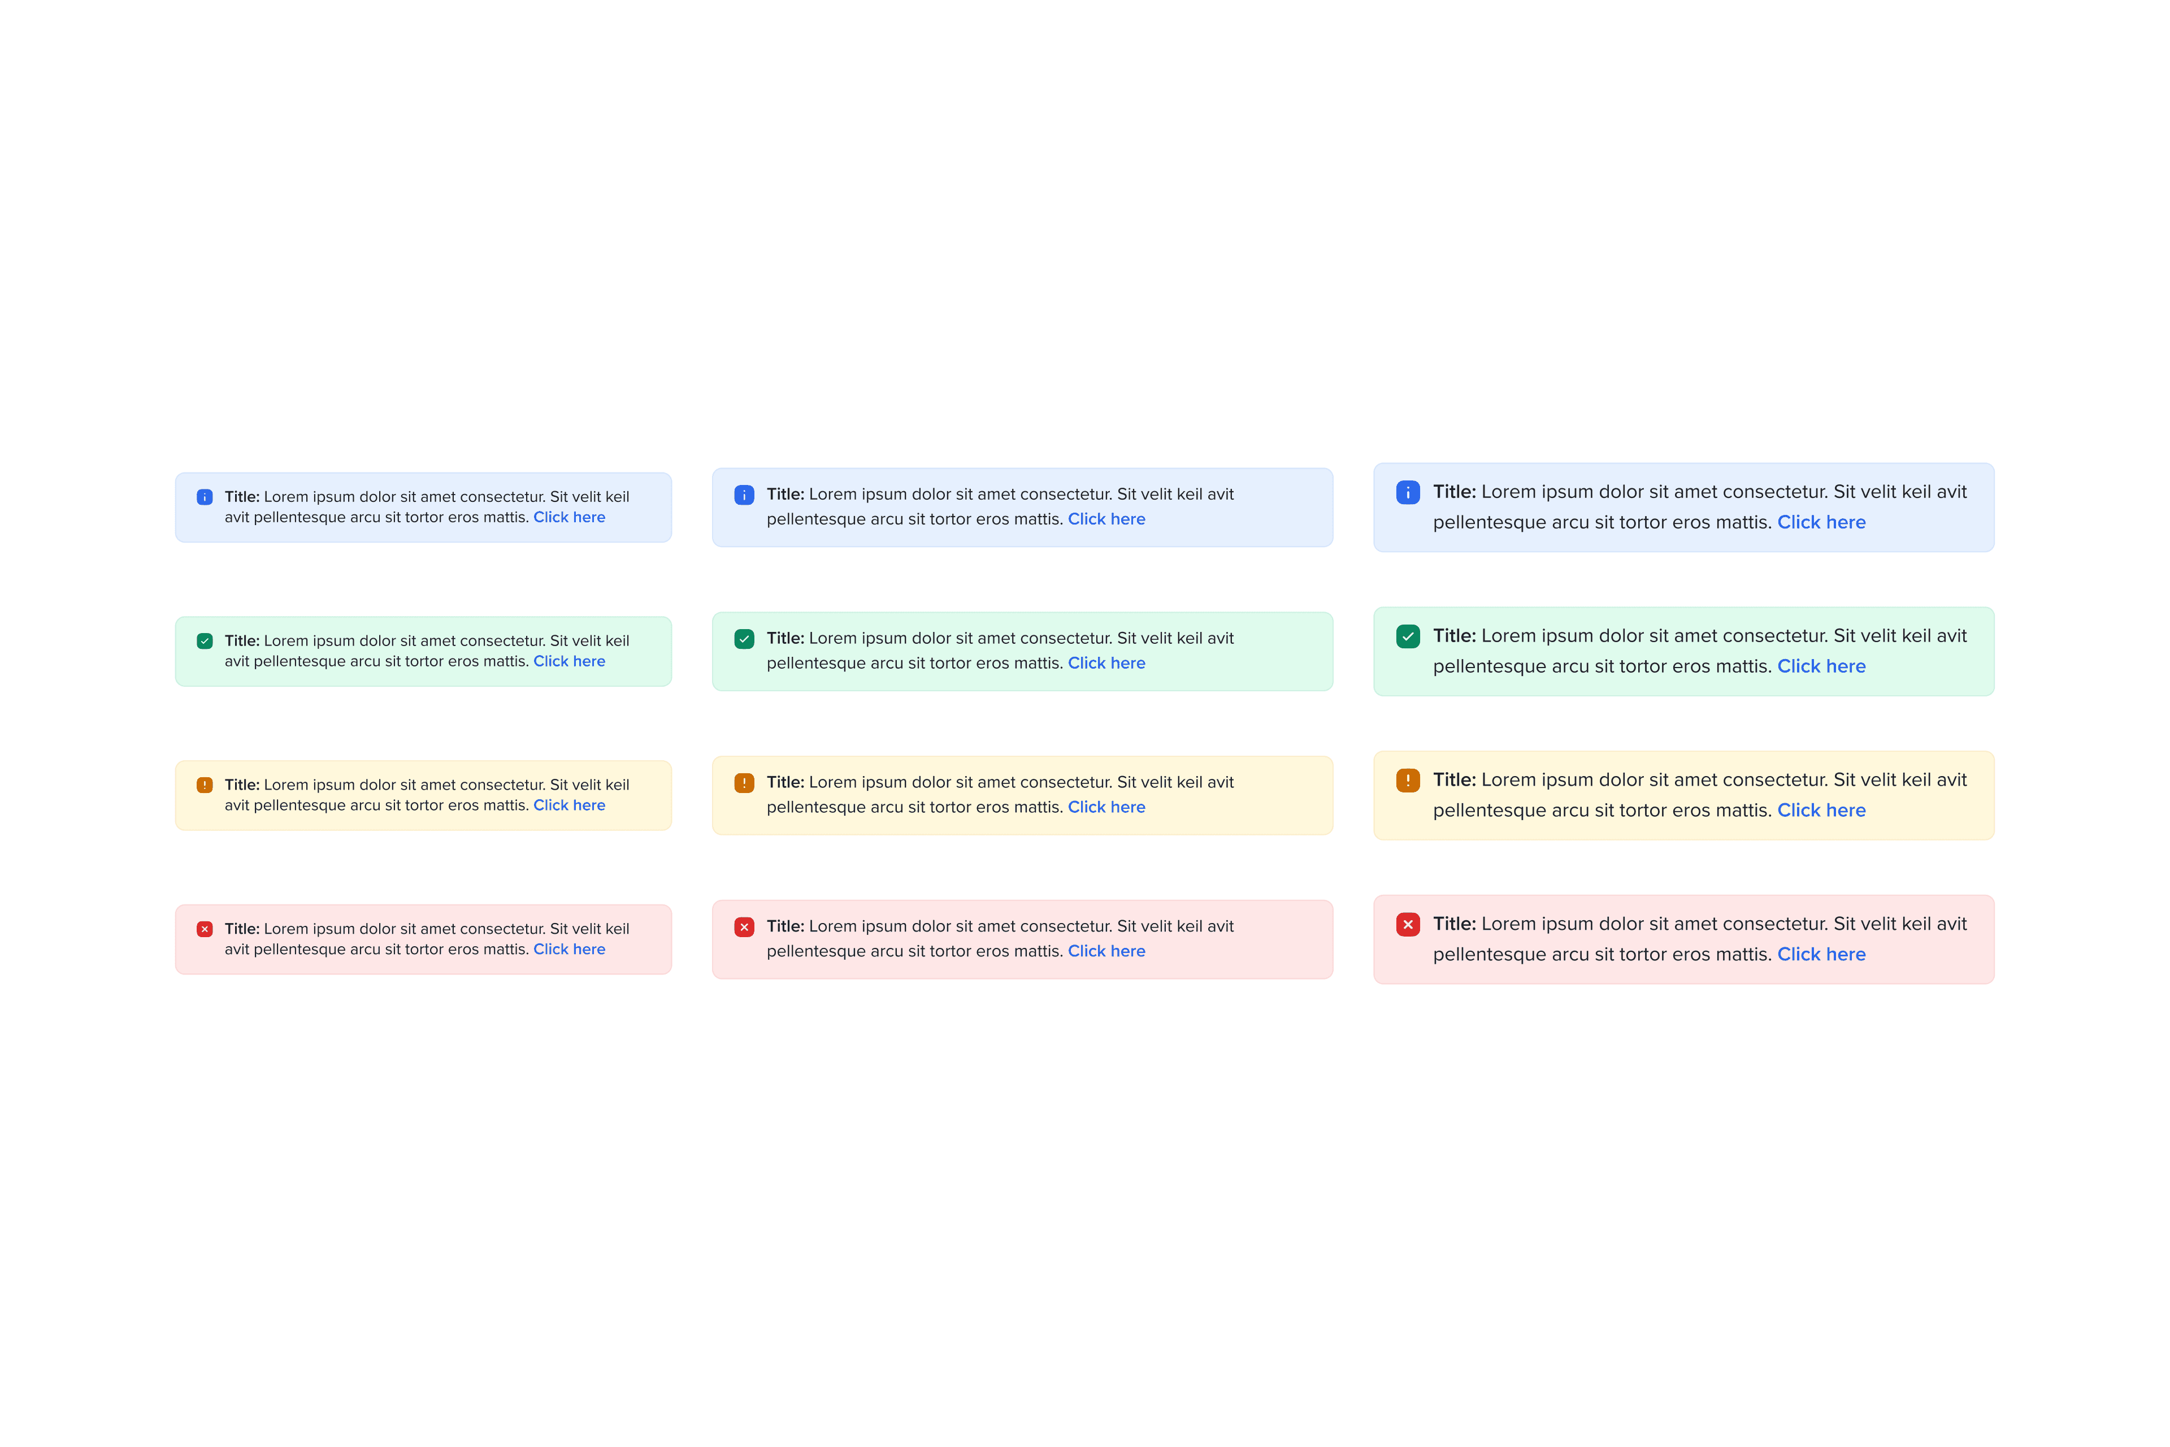Follow "Click here" link in the large yellow alert

[x=1821, y=810]
